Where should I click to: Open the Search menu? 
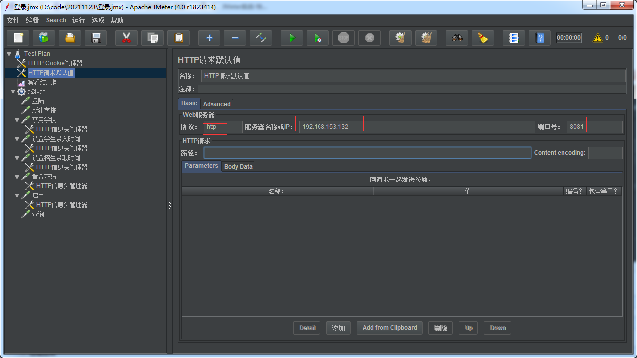pyautogui.click(x=56, y=20)
